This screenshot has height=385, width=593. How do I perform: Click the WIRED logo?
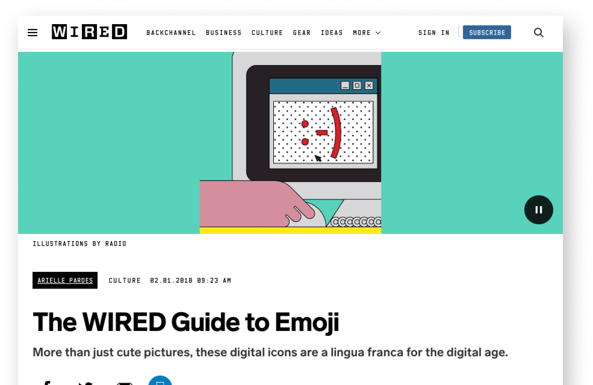click(x=89, y=32)
